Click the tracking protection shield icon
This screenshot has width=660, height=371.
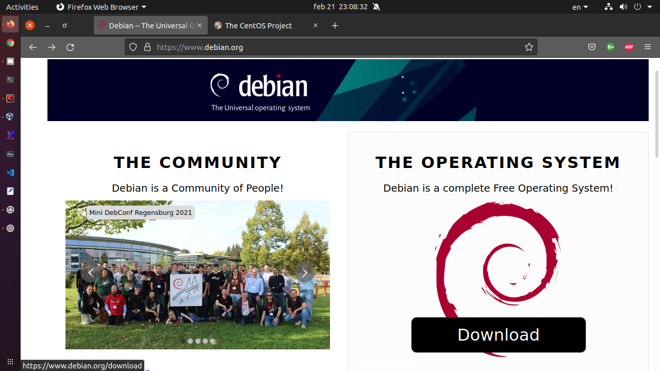pos(133,47)
